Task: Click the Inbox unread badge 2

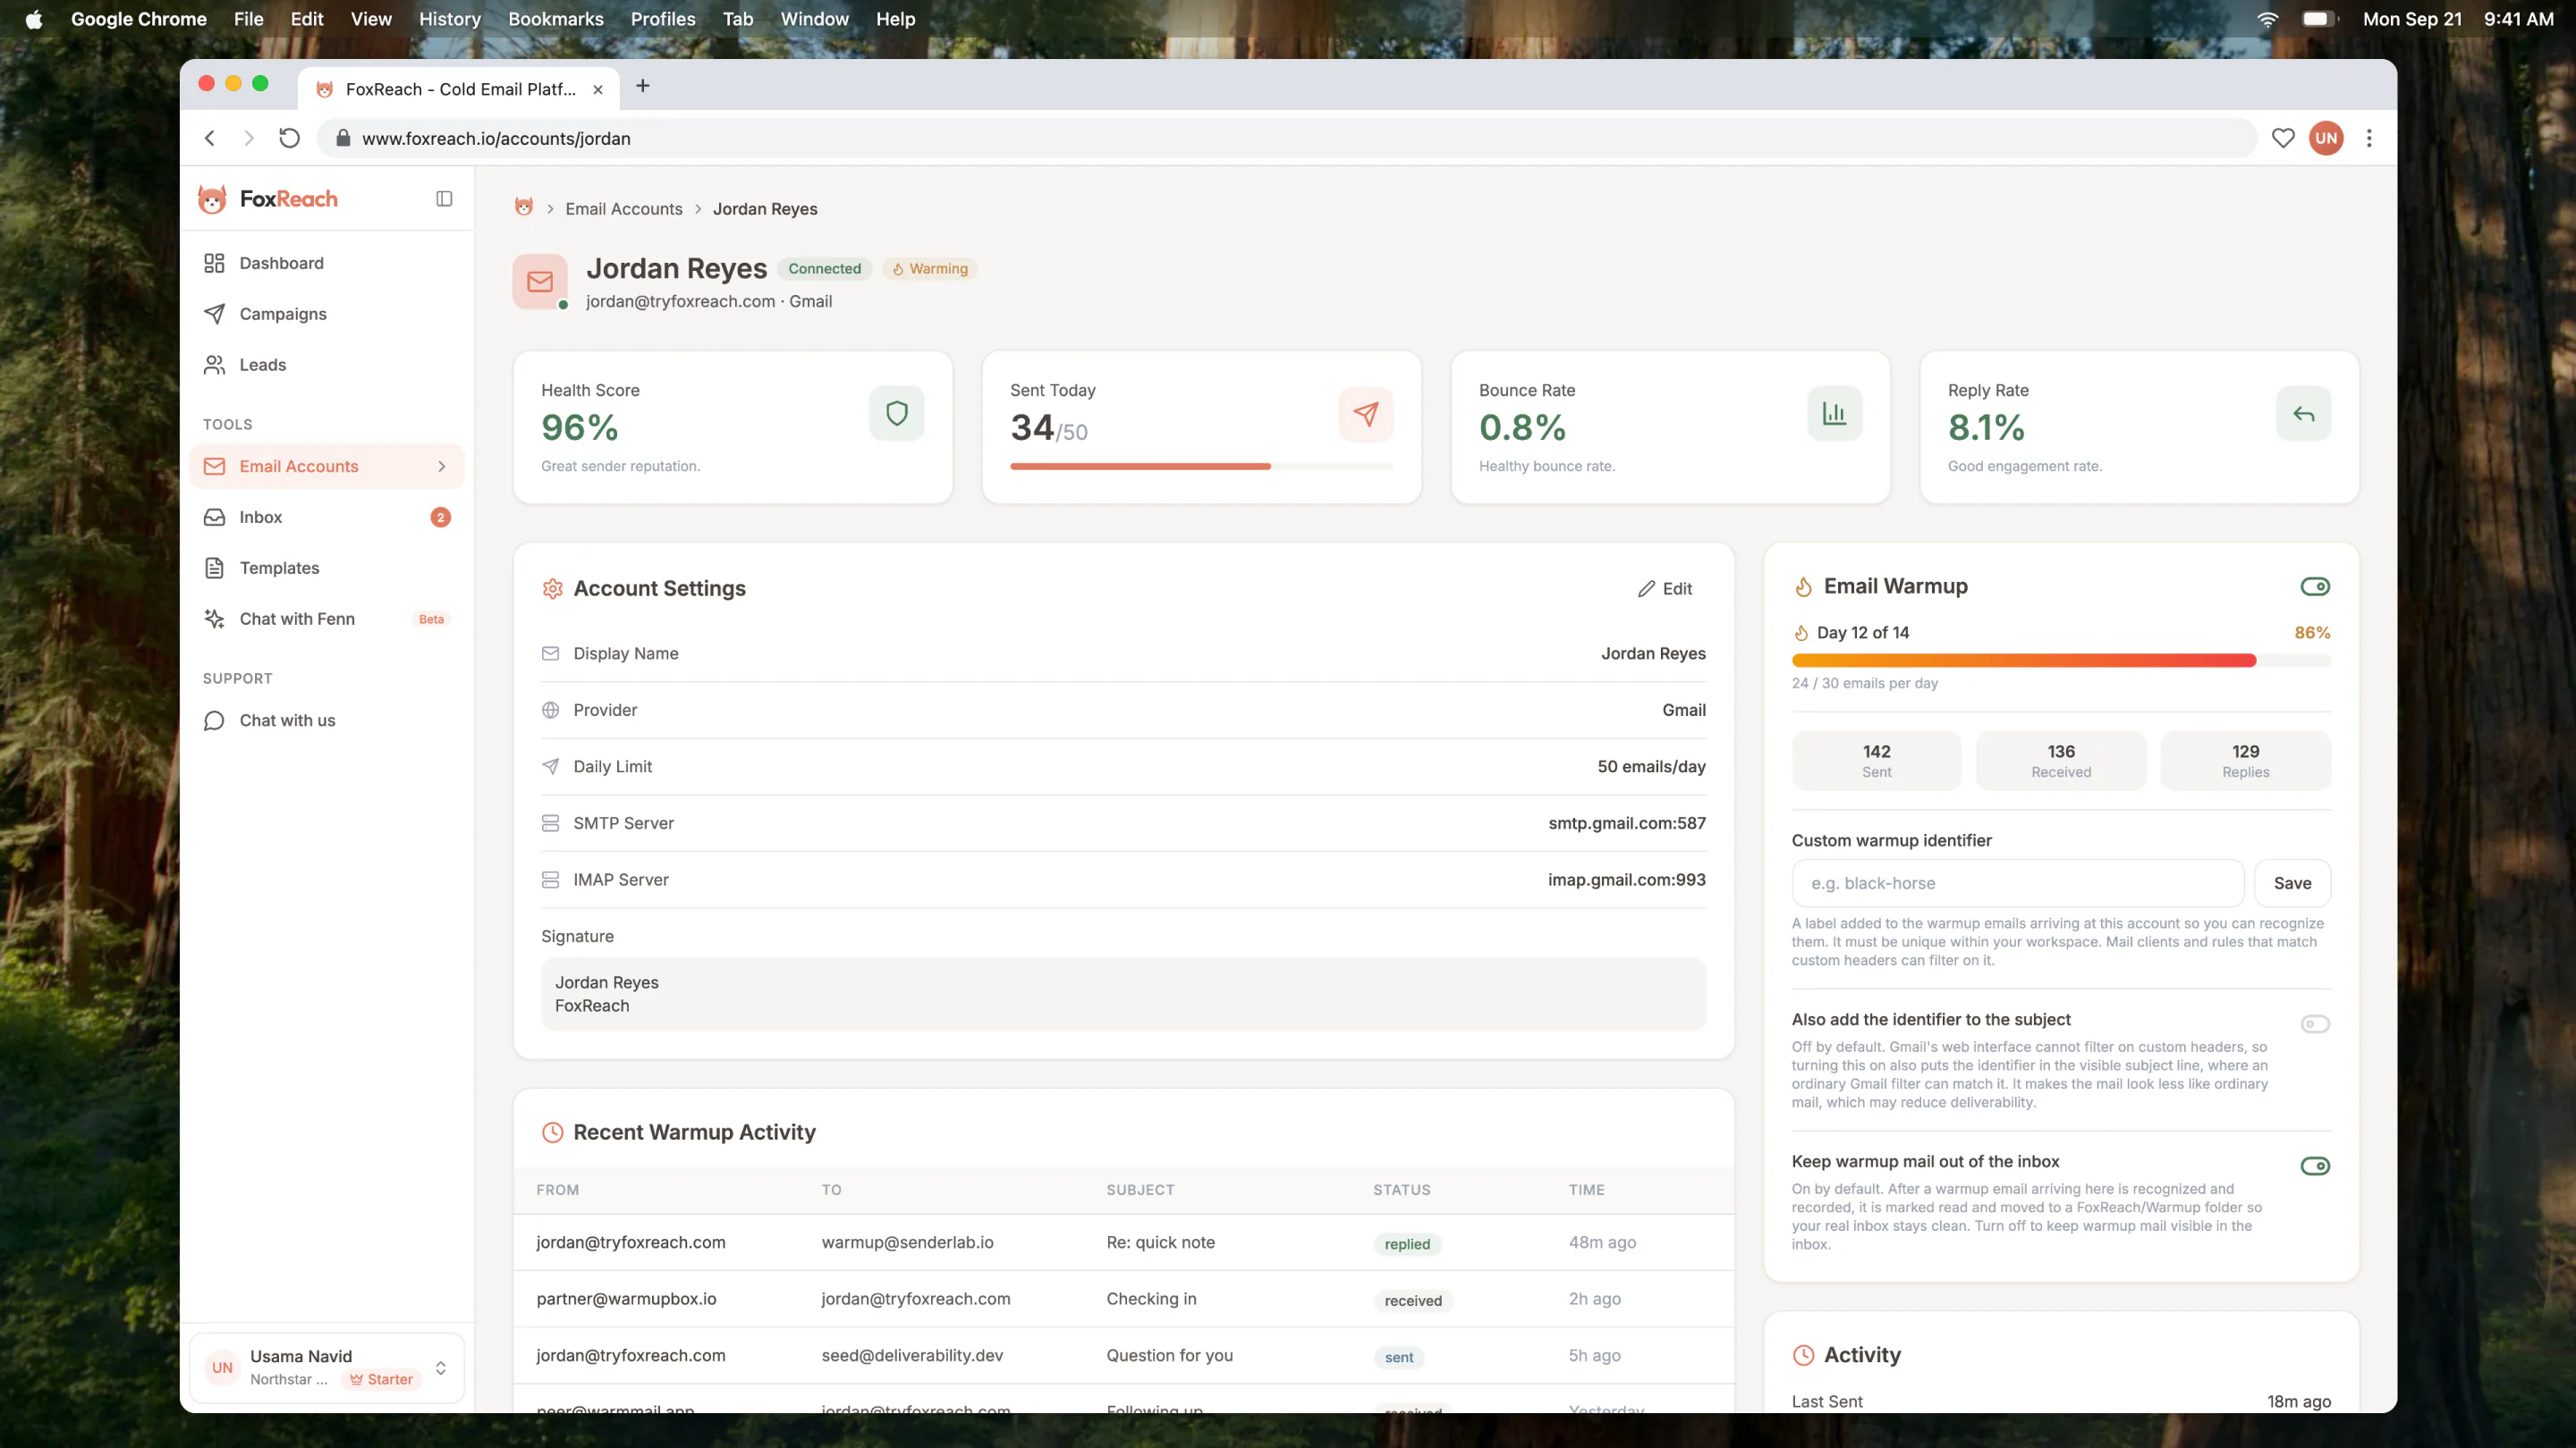Action: [440, 518]
